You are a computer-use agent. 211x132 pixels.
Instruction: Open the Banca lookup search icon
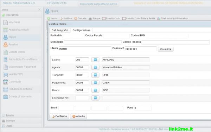tap(95, 90)
